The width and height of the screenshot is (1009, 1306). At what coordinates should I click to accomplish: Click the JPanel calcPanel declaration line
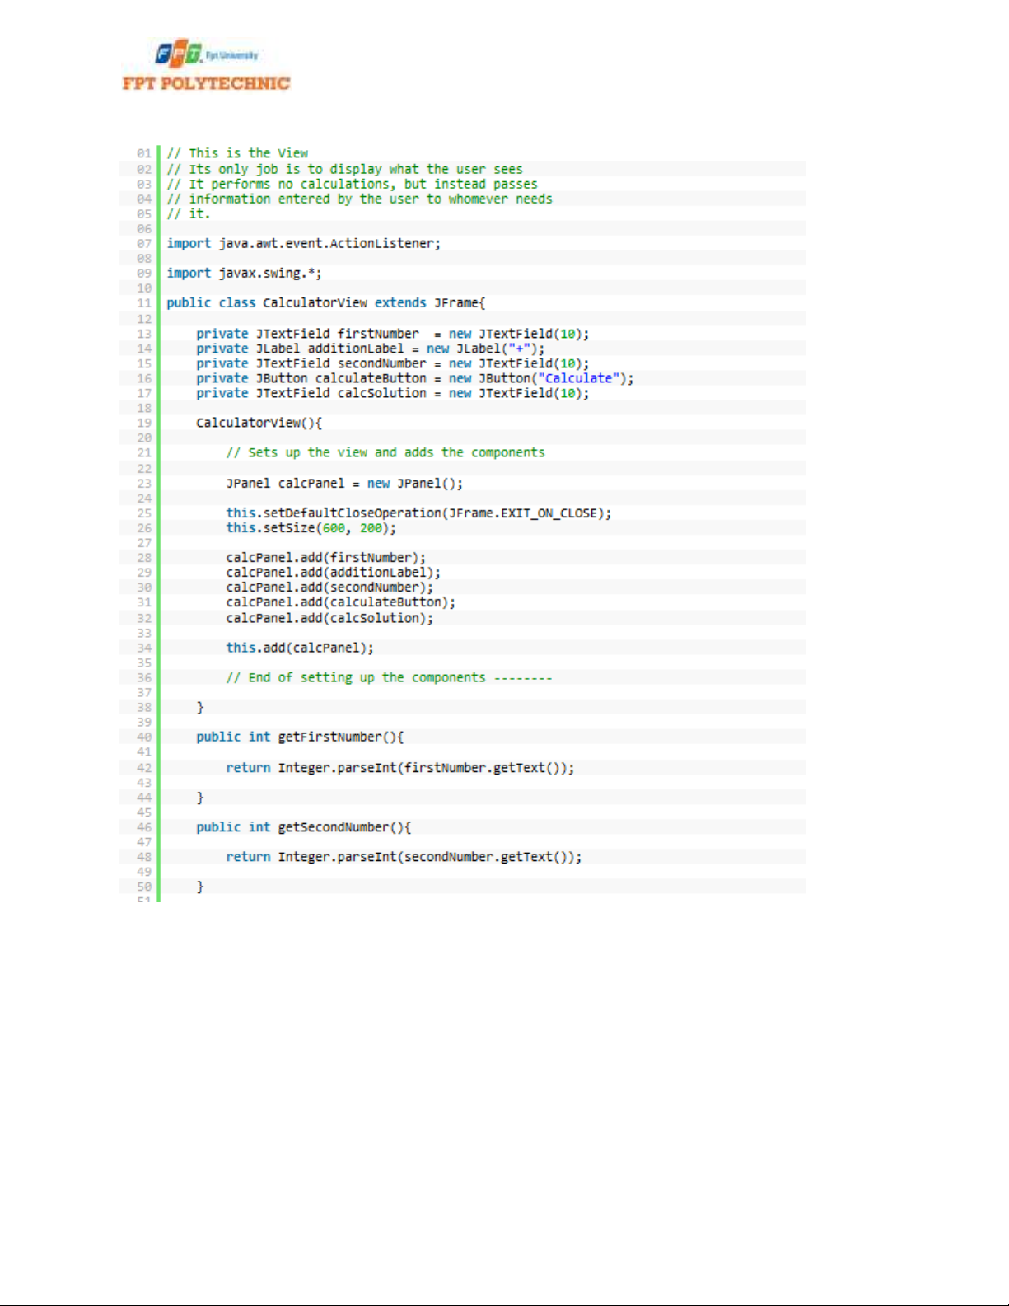[344, 484]
